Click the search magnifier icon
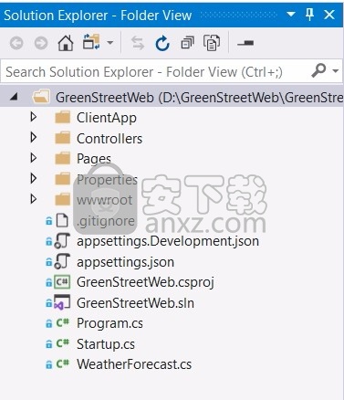The image size is (344, 400). tap(318, 70)
